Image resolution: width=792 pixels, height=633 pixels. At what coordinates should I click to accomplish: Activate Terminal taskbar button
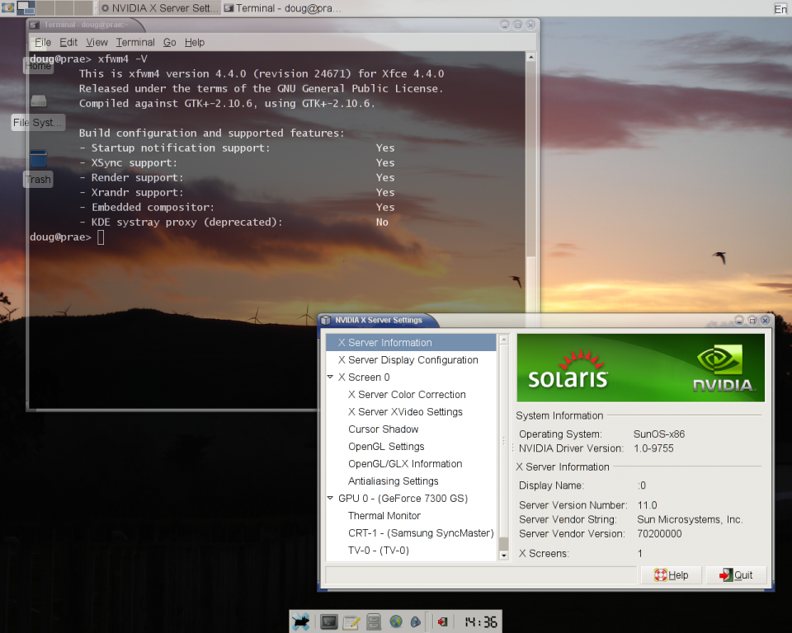point(283,8)
